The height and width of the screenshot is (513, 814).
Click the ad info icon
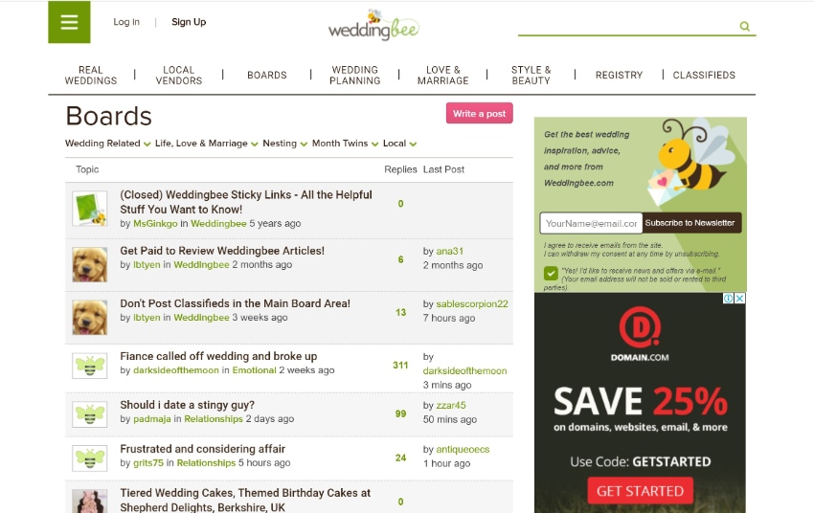(729, 299)
